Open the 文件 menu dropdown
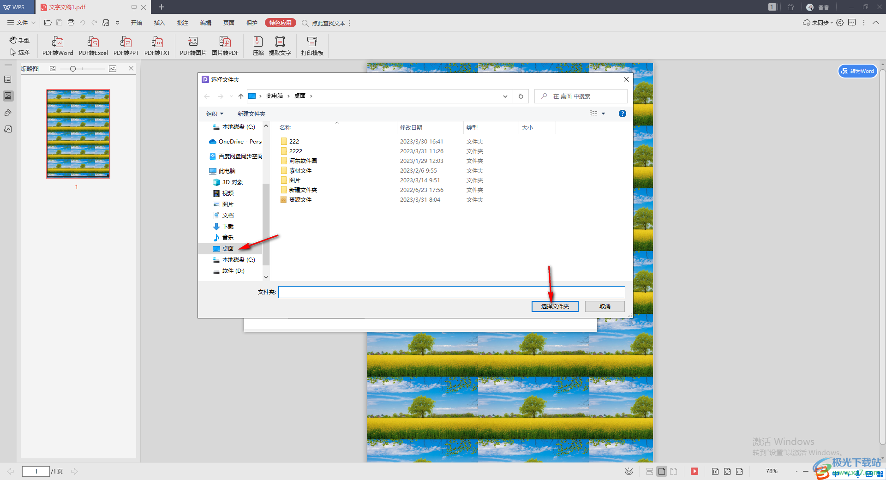Viewport: 886px width, 480px height. click(x=22, y=23)
